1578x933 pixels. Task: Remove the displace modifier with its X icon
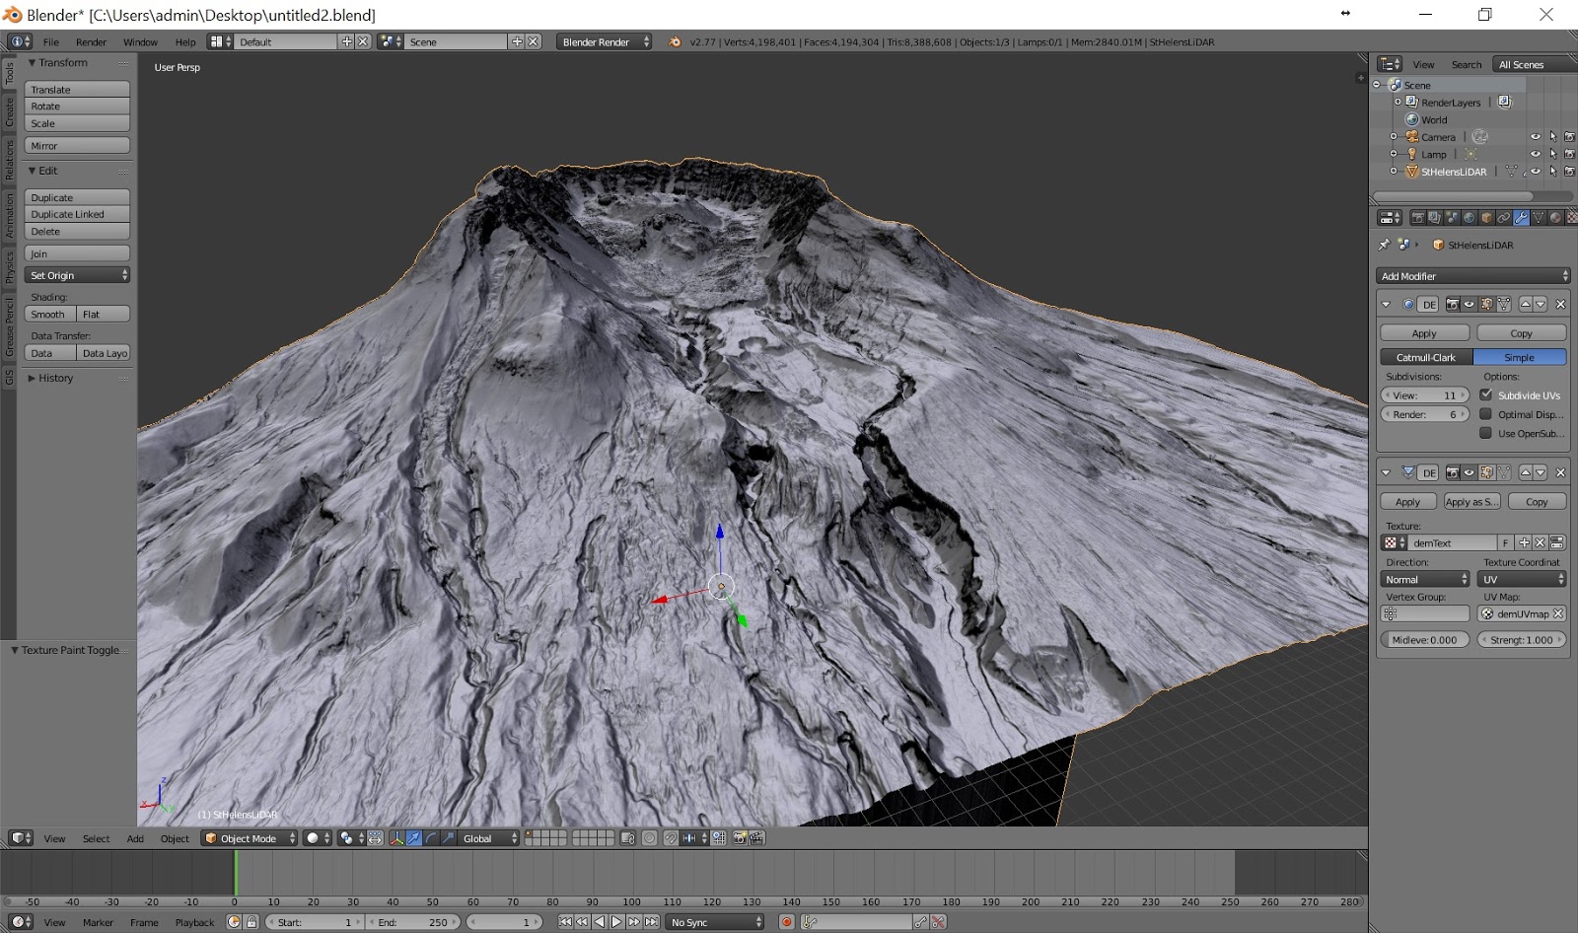1560,472
